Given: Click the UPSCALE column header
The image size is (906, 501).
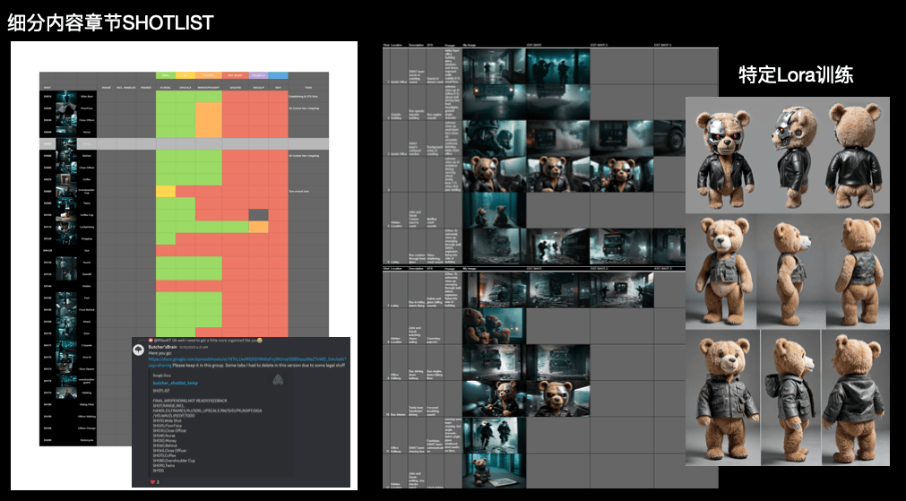Looking at the screenshot, I should coord(186,87).
